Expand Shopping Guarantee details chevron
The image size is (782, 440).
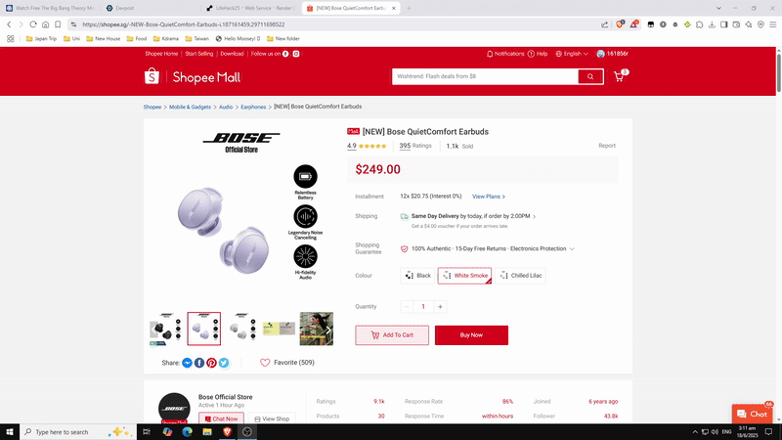(572, 249)
